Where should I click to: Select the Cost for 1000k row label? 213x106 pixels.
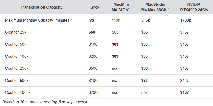(x=18, y=92)
